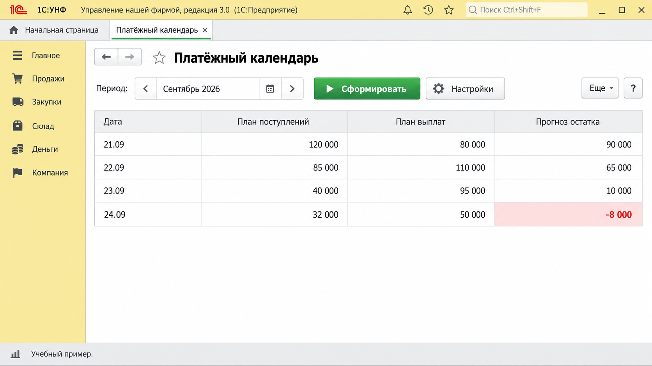Switch to Начальная страница tab

coord(55,30)
